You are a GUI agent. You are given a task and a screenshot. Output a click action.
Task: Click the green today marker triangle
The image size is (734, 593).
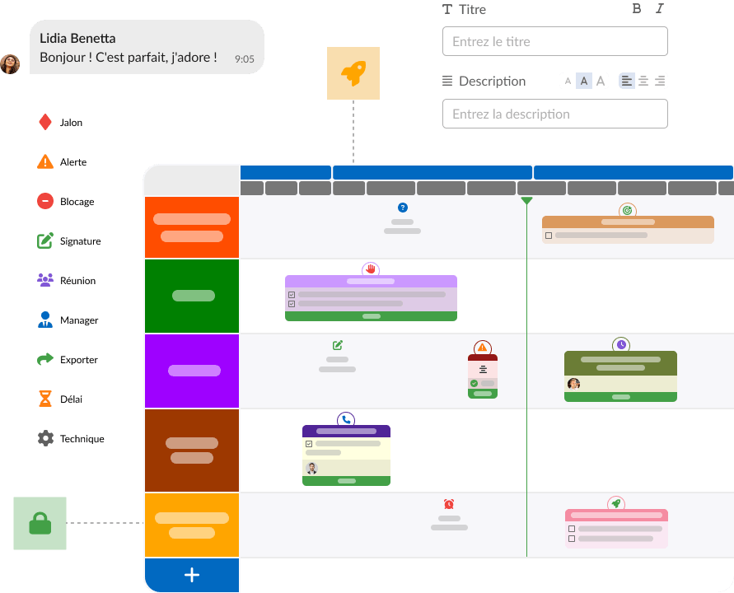pyautogui.click(x=526, y=200)
